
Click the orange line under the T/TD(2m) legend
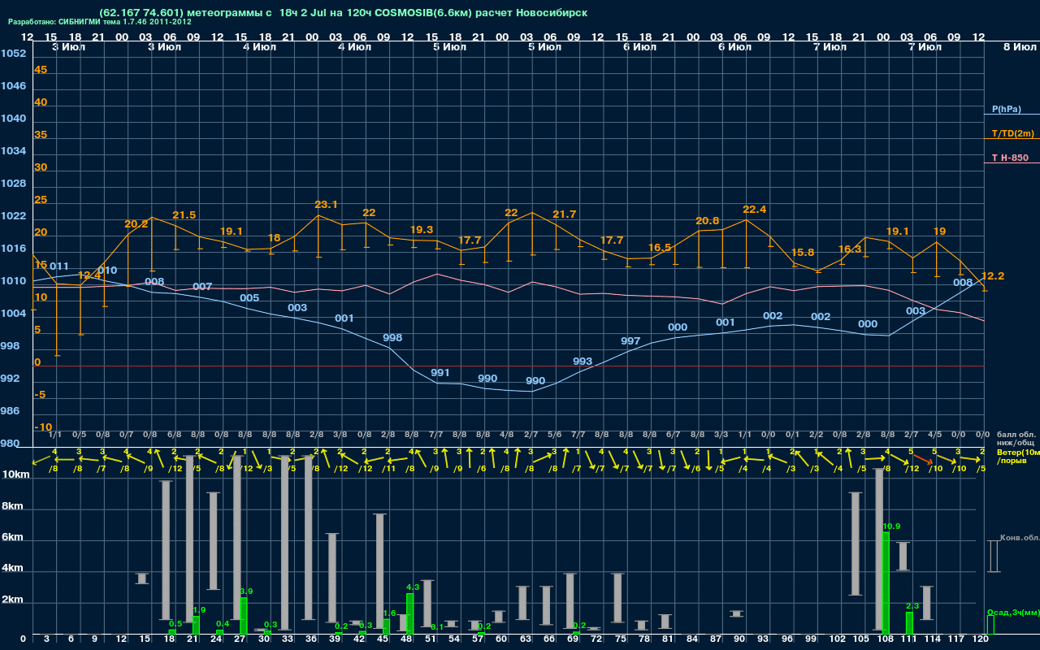click(1012, 139)
